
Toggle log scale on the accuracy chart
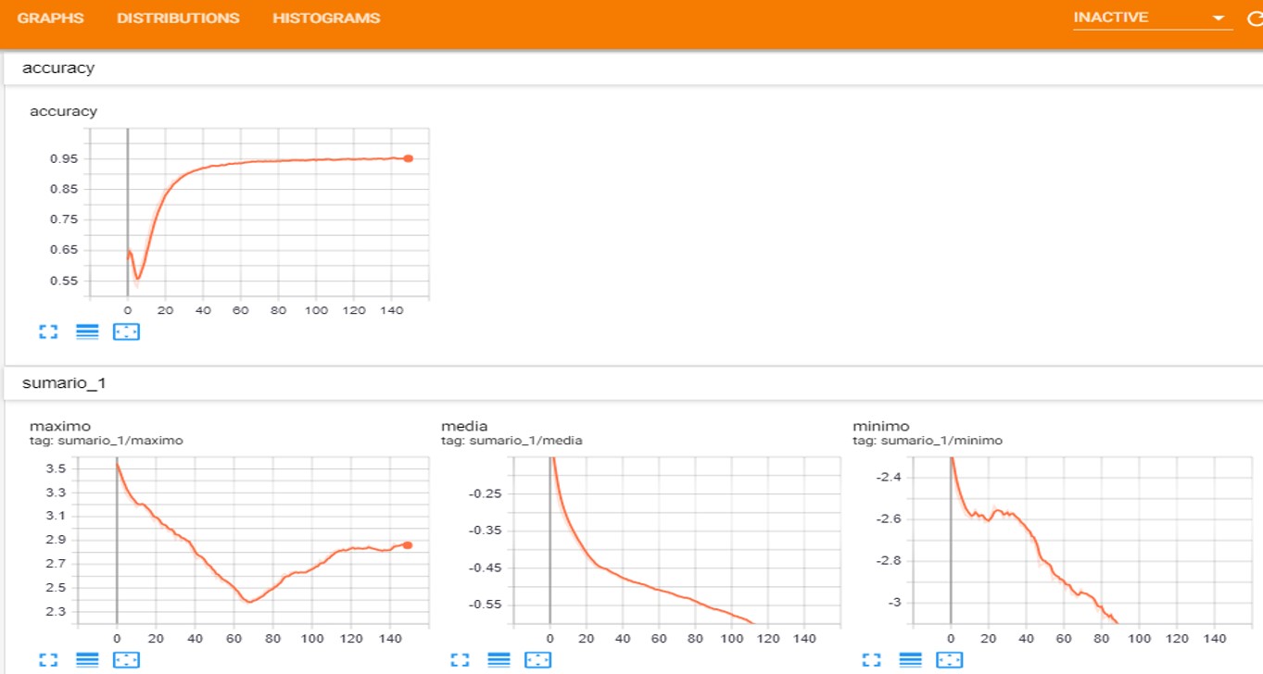click(87, 331)
